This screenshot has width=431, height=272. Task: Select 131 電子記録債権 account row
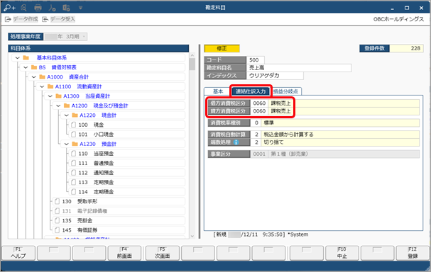click(118, 211)
